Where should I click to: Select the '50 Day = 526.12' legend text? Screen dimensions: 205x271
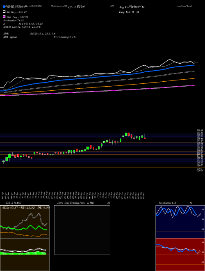click(x=16, y=12)
